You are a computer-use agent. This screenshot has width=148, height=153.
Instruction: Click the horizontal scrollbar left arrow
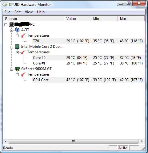click(6, 141)
